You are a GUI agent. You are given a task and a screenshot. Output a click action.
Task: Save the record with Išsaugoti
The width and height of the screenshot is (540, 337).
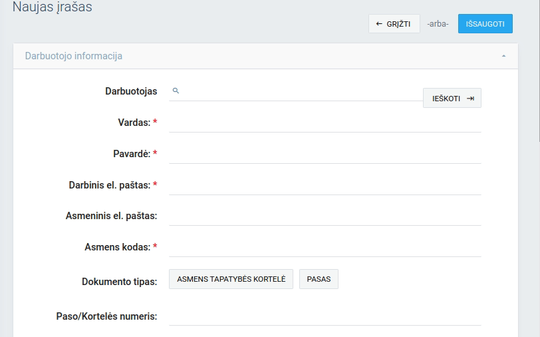[485, 24]
